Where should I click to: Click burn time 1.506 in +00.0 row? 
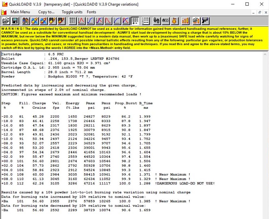145,161
